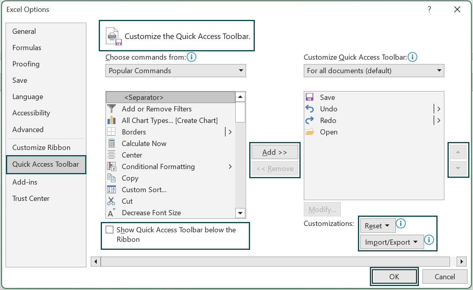
Task: Expand the Conditional Formatting submenu arrow
Action: (x=230, y=167)
